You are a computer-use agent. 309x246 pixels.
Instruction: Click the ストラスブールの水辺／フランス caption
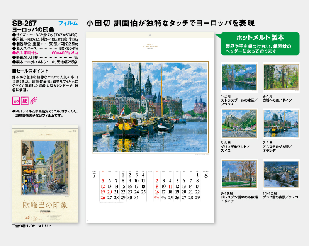(239, 102)
